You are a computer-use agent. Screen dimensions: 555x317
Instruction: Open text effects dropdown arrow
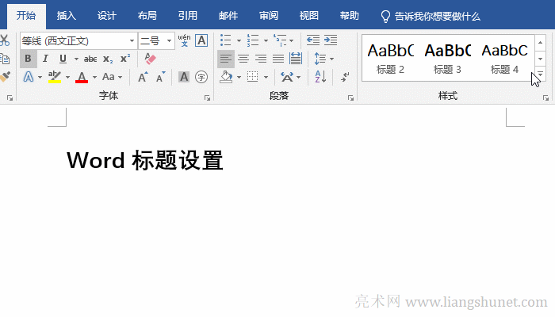40,77
